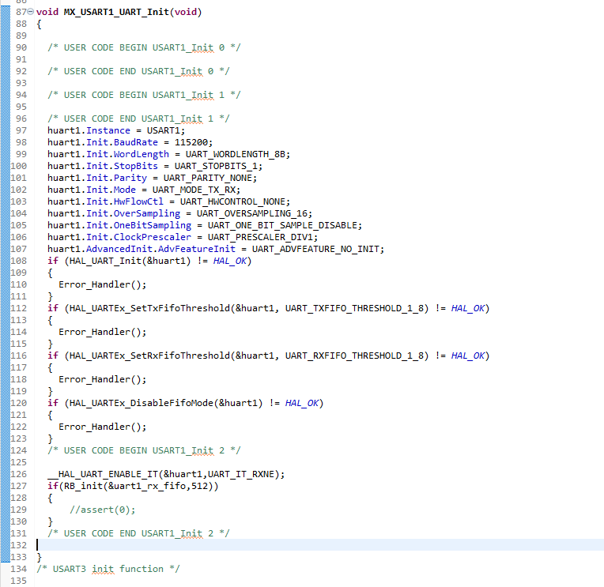Screen dimensions: 604x587
Task: Click UART_TXFIFO_THRESHOLD_1_8 argument
Action: point(354,308)
